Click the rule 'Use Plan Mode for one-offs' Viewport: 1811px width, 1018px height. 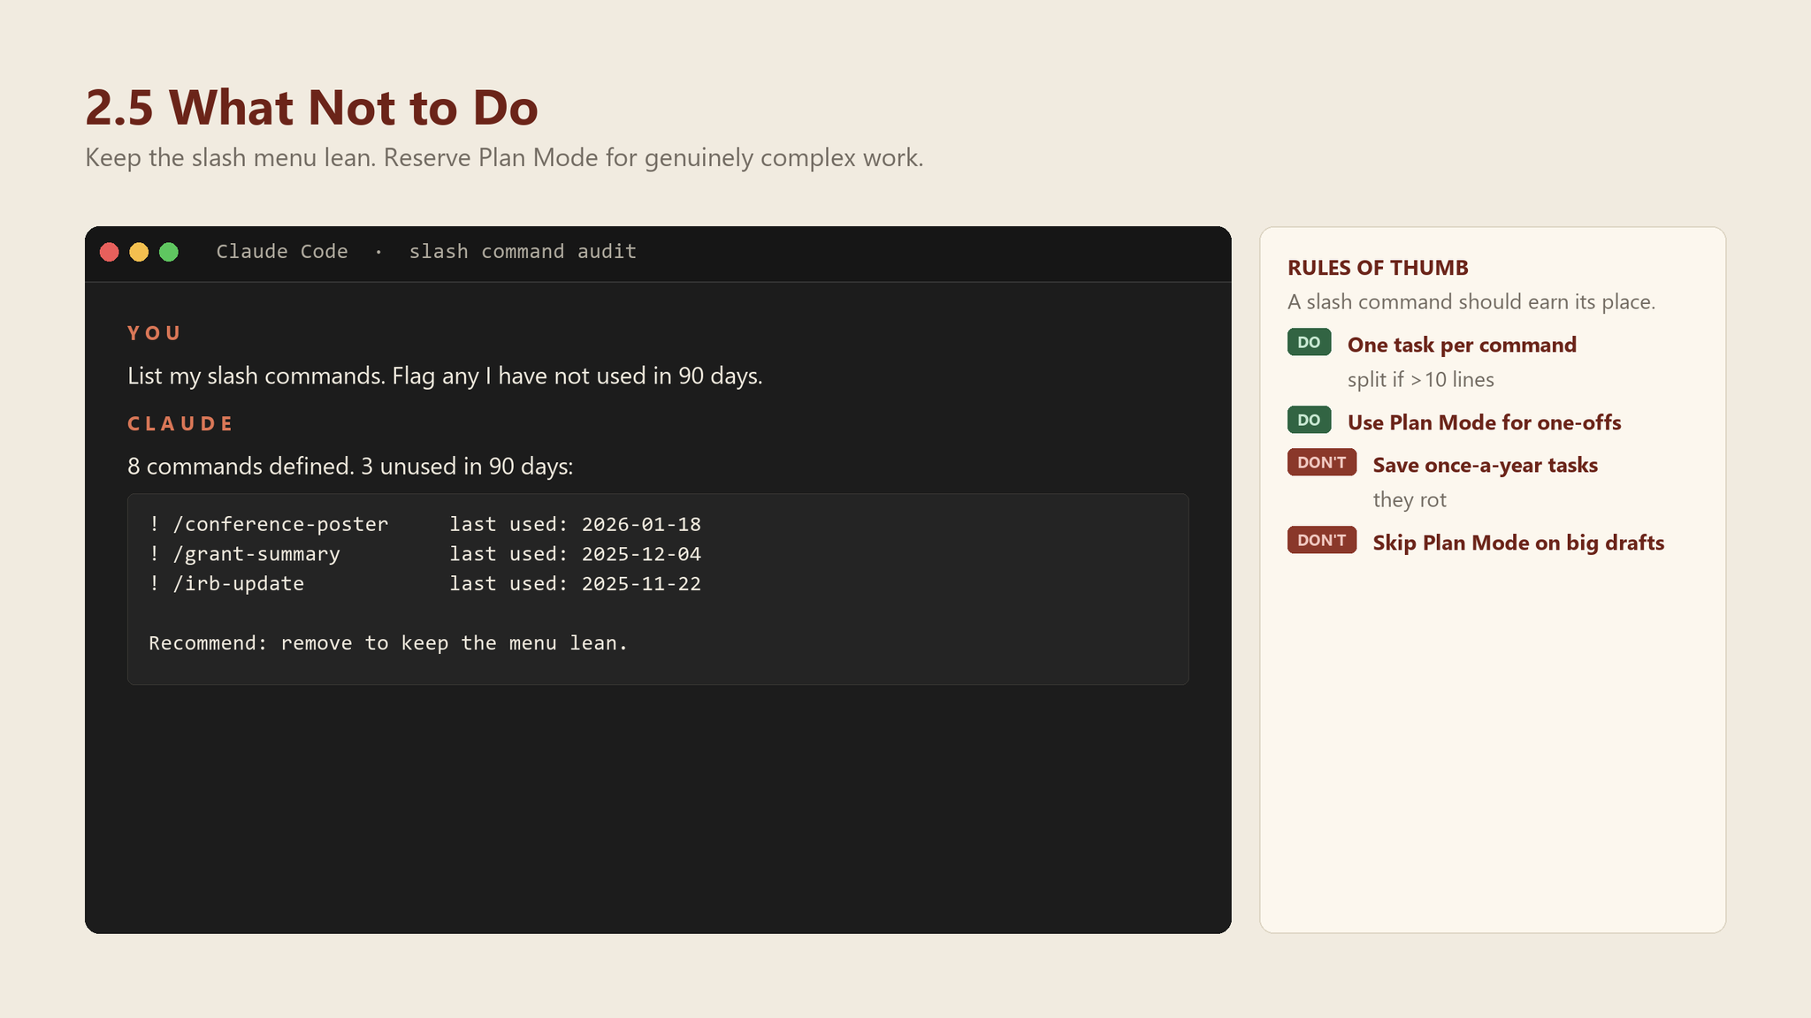(1484, 422)
